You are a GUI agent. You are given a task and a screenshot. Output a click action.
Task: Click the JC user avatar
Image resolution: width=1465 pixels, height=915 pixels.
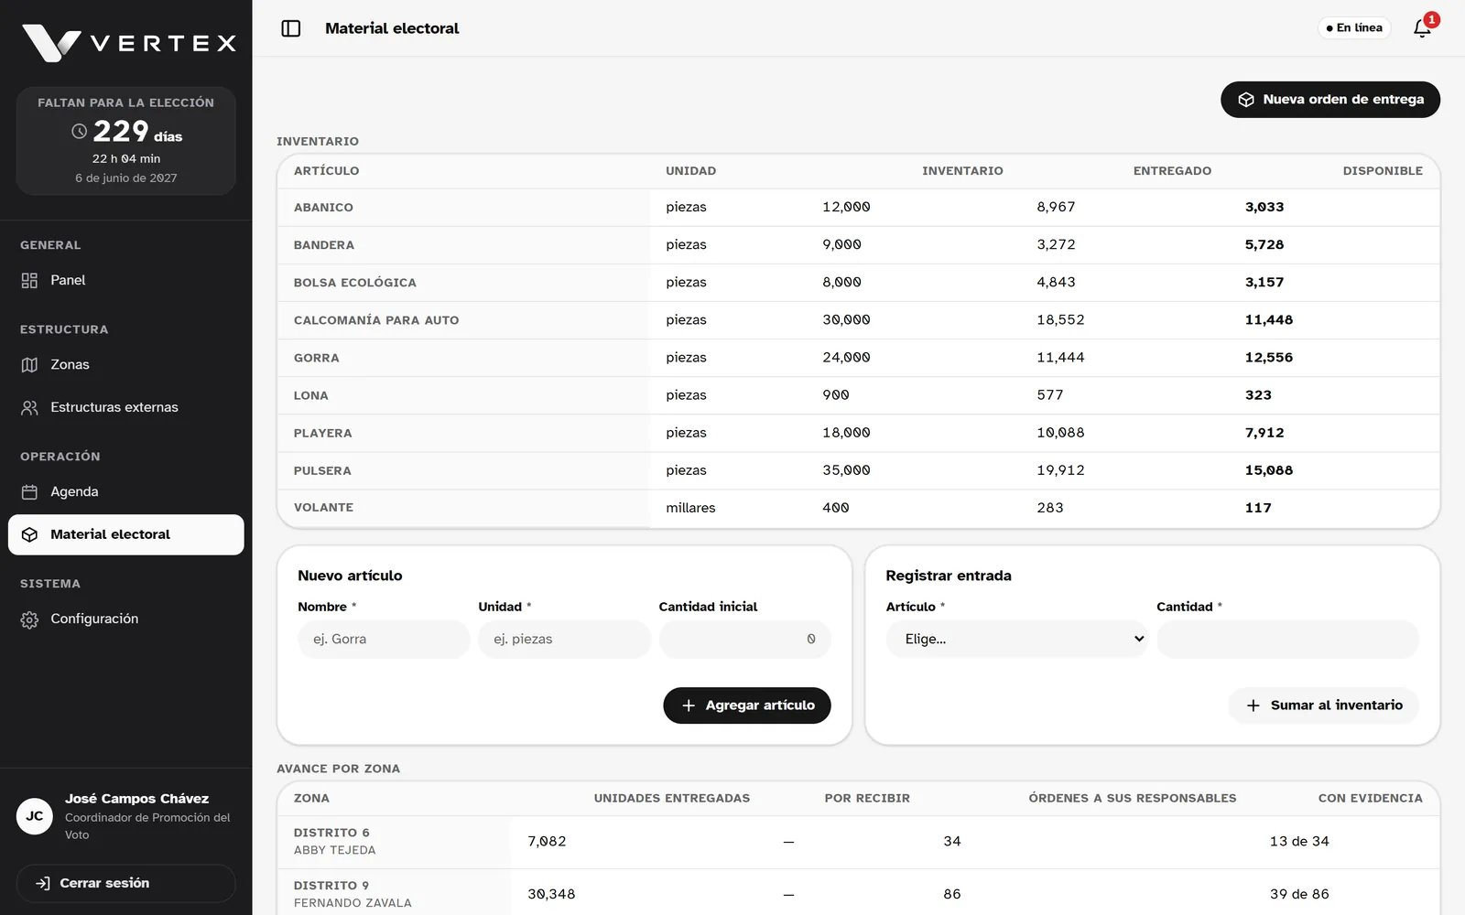tap(35, 816)
